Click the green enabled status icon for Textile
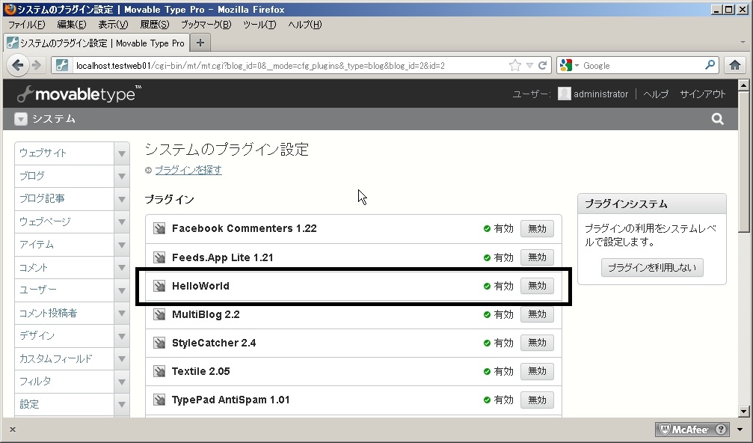Viewport: 753px width, 443px height. coord(487,371)
